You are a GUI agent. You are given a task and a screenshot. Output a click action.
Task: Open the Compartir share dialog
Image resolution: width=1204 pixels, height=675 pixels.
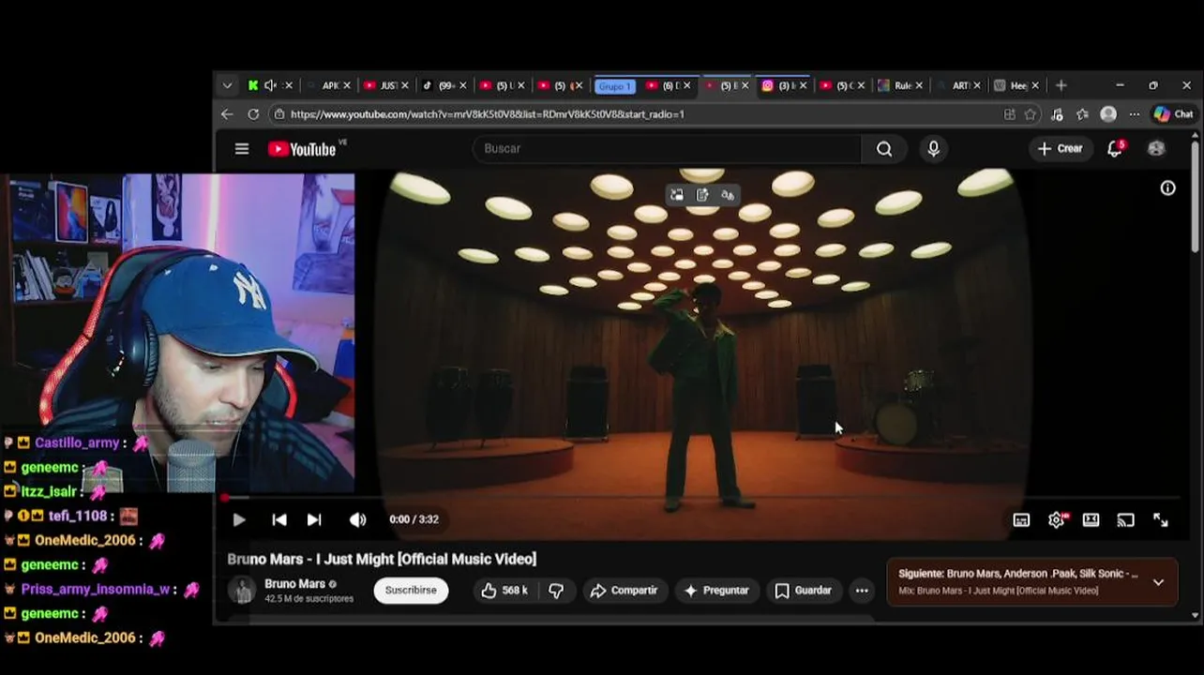624,591
